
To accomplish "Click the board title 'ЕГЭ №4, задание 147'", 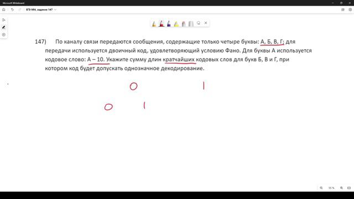I will tap(39, 10).
